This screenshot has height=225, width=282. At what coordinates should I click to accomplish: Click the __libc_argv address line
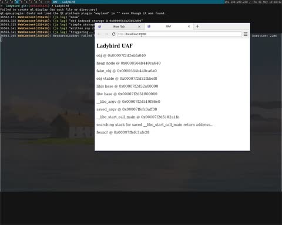[x=128, y=102]
